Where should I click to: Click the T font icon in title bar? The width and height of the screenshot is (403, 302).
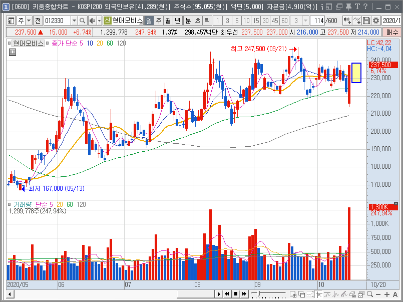click(357, 7)
